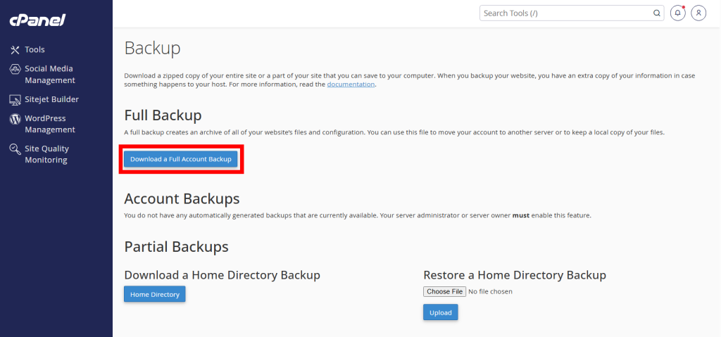Go to Social Media Management label

pos(49,75)
